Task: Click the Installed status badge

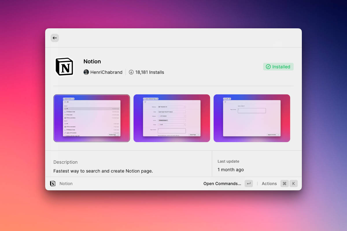Action: (x=278, y=67)
